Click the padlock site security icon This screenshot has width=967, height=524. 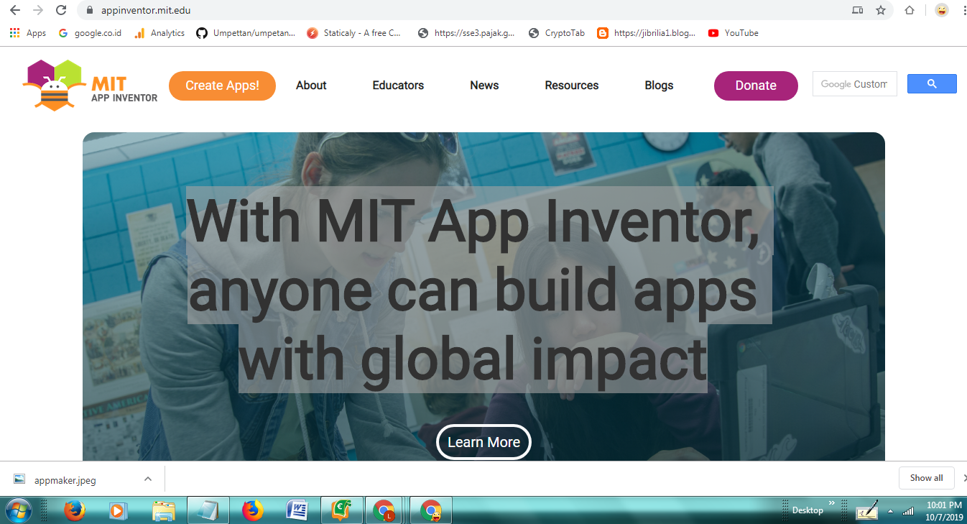pyautogui.click(x=90, y=11)
